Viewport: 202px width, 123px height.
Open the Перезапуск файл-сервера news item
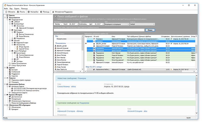coord(21,80)
